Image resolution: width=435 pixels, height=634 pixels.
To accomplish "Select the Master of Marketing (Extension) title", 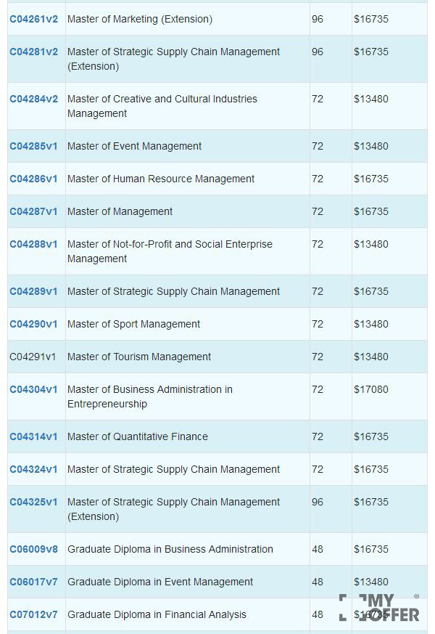I will (x=140, y=19).
